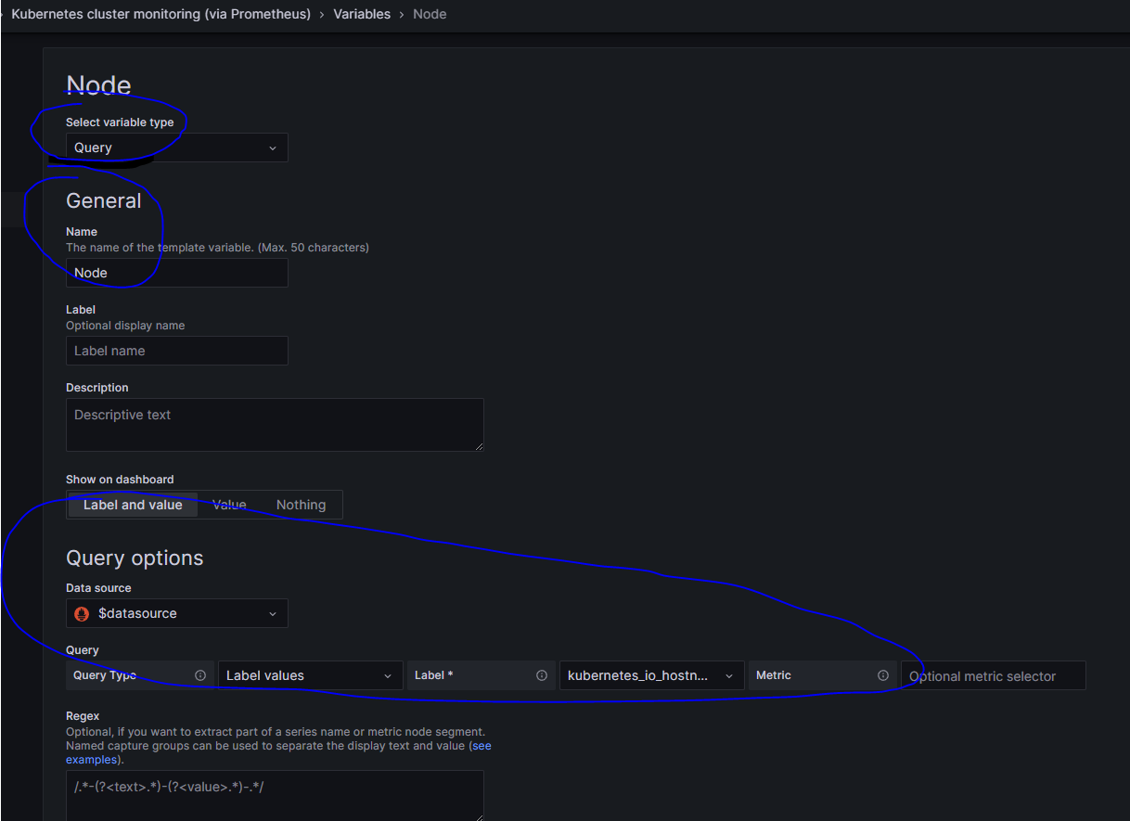Select 'Label and value' display option

pyautogui.click(x=133, y=505)
